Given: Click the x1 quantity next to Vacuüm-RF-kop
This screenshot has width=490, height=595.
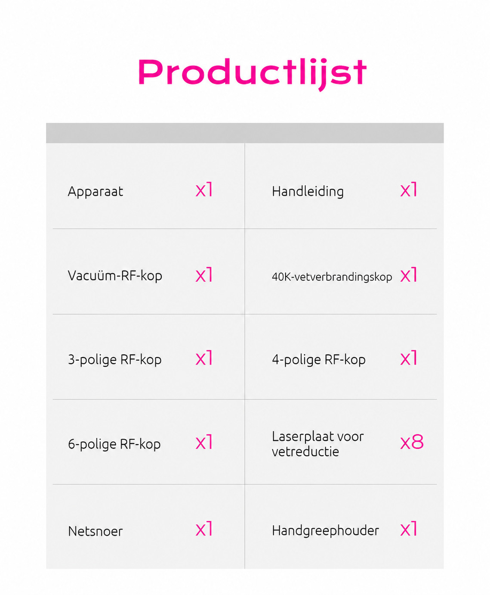Looking at the screenshot, I should click(204, 274).
